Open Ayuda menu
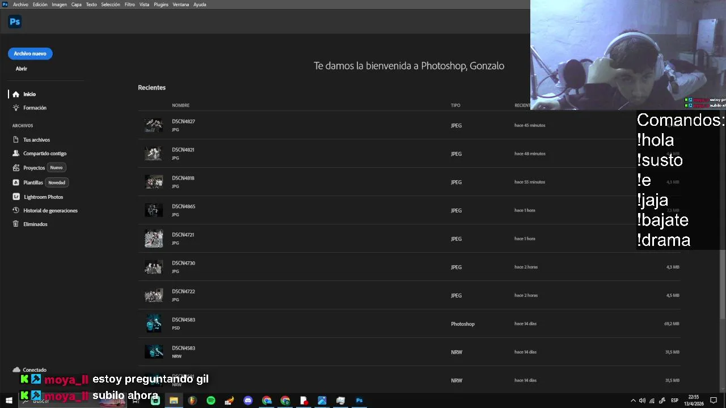The image size is (726, 408). pyautogui.click(x=200, y=5)
